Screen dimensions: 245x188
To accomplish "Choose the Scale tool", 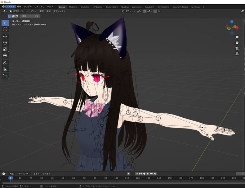I will 5,49.
